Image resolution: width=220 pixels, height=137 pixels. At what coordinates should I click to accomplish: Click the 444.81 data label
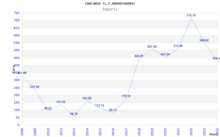[139, 56]
